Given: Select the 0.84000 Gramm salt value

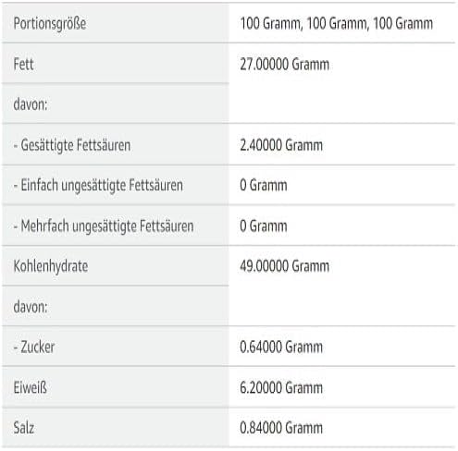Looking at the screenshot, I should pyautogui.click(x=281, y=428).
